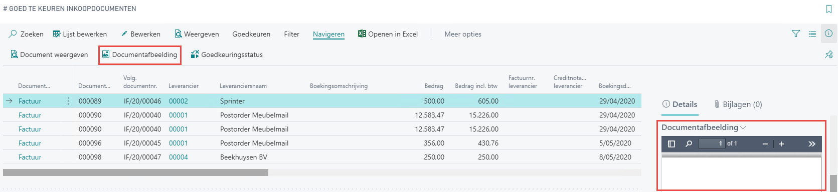This screenshot has height=192, width=838.
Task: Click document number IF/20/00047
Action: [142, 157]
